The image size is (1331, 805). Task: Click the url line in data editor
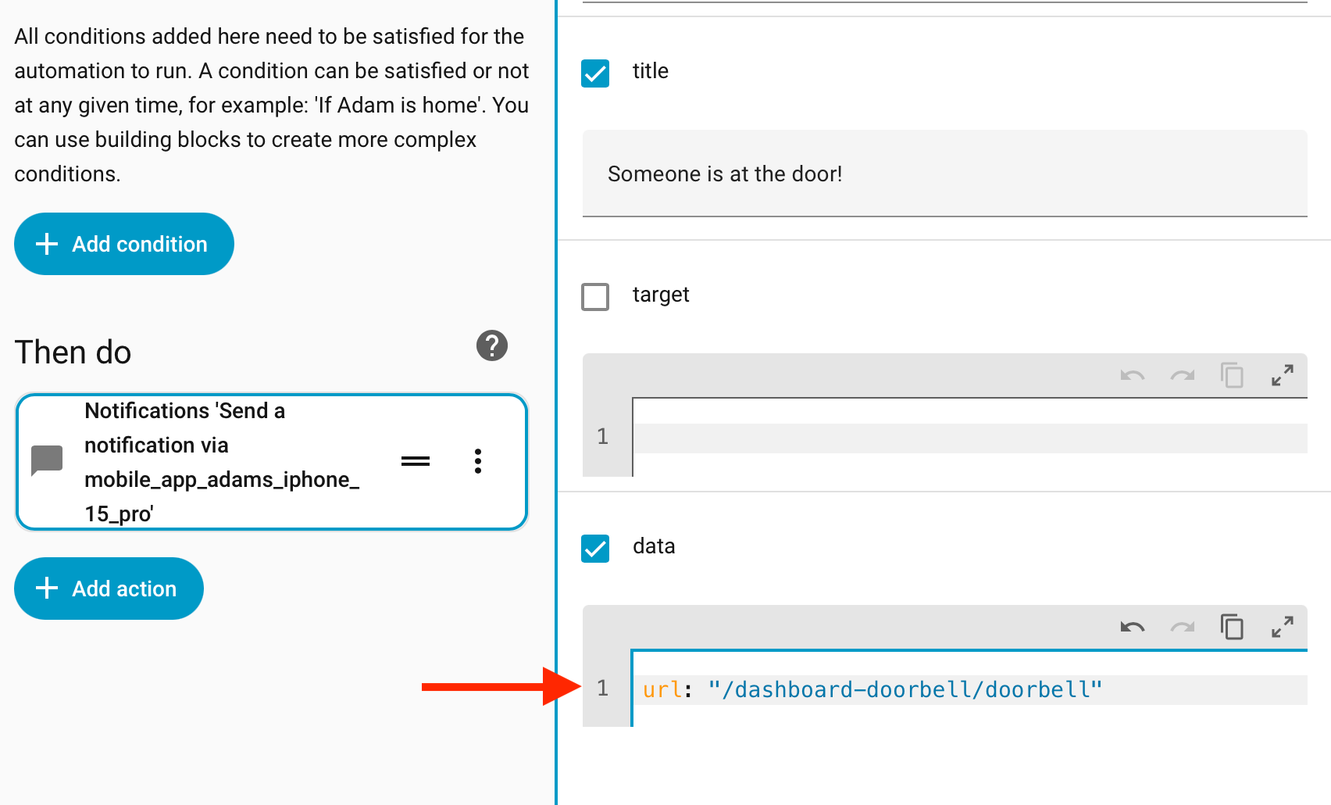[969, 689]
